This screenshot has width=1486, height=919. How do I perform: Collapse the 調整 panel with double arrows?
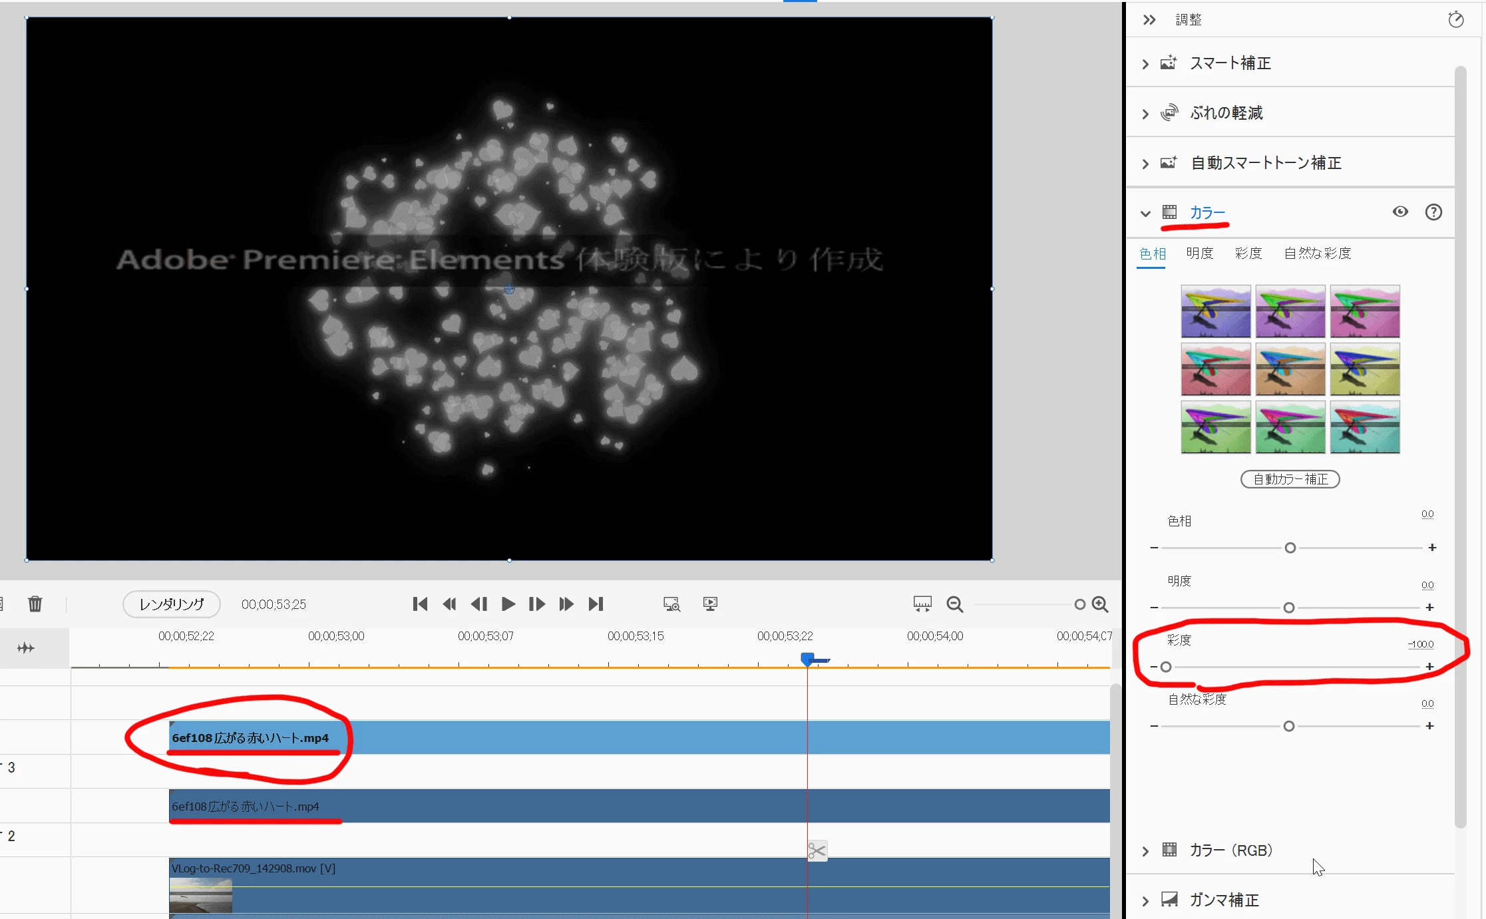1149,20
